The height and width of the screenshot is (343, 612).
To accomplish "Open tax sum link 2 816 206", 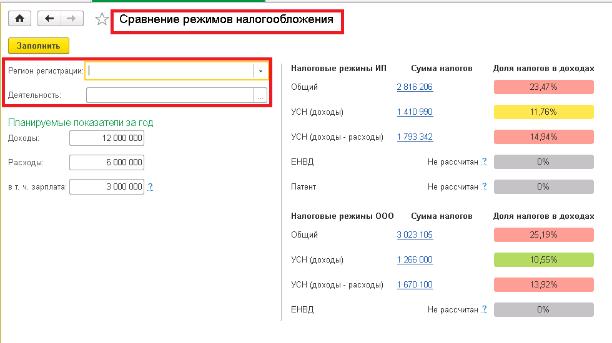I will coord(415,87).
